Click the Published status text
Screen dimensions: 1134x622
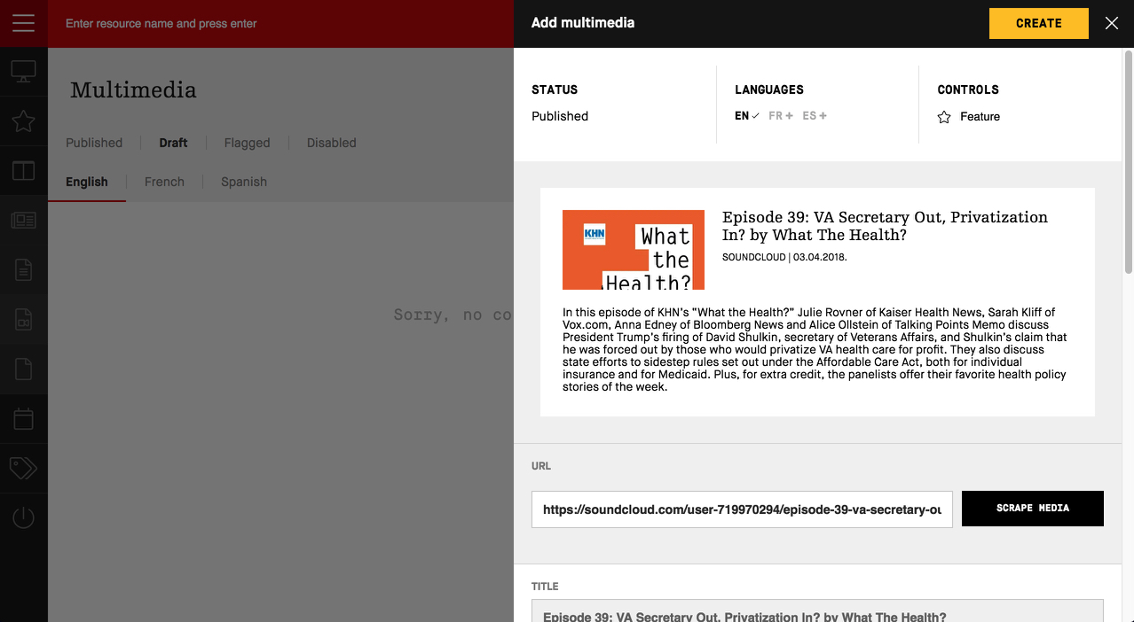[560, 116]
